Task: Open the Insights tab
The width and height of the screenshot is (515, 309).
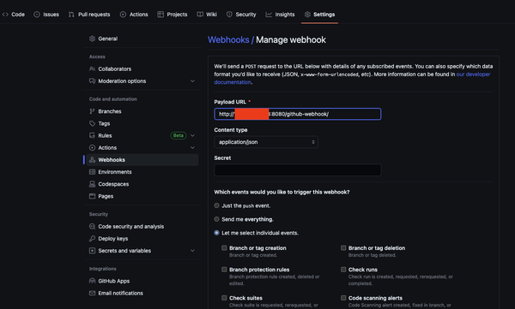Action: pos(280,15)
